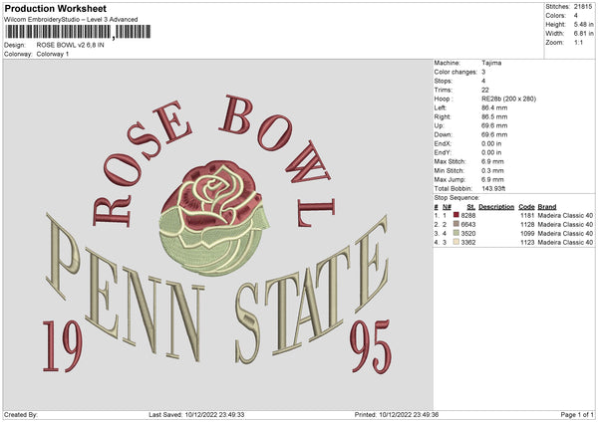This screenshot has height=422, width=598.
Task: Click the Trims value 22
Action: click(x=485, y=90)
